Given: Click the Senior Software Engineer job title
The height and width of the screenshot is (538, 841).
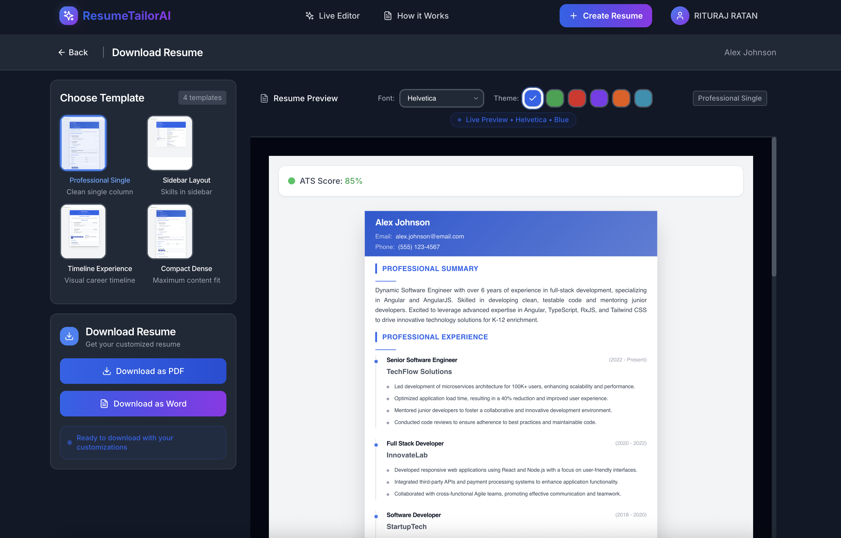Looking at the screenshot, I should click(x=422, y=360).
